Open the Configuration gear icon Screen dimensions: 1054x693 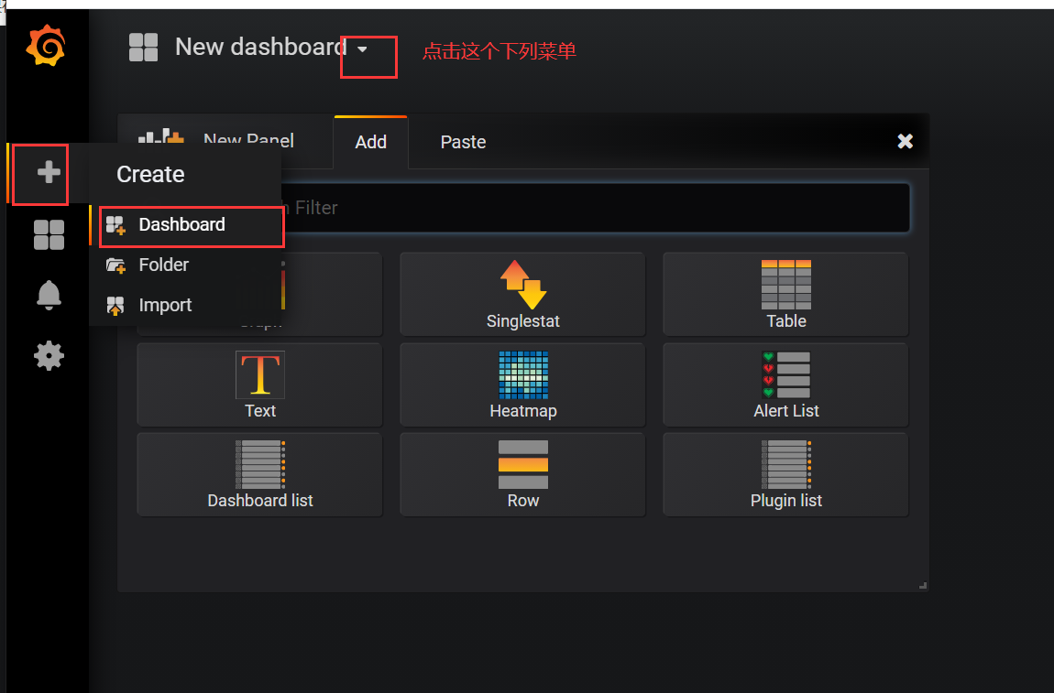(x=49, y=355)
